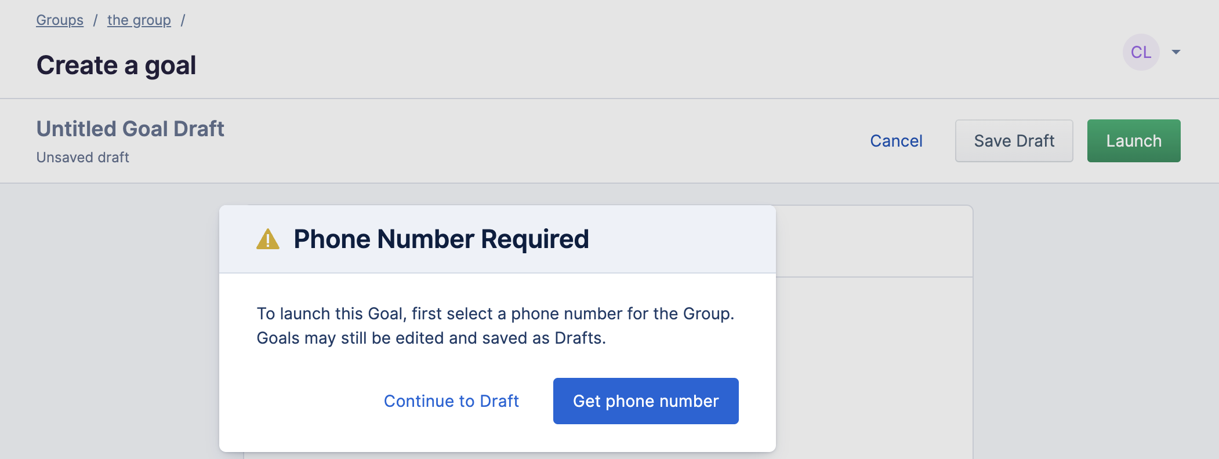Click the yellow warning triangle icon
The width and height of the screenshot is (1219, 459).
tap(267, 239)
